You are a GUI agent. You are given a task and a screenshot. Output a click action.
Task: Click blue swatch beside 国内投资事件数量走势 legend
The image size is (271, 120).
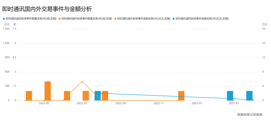pos(4,19)
